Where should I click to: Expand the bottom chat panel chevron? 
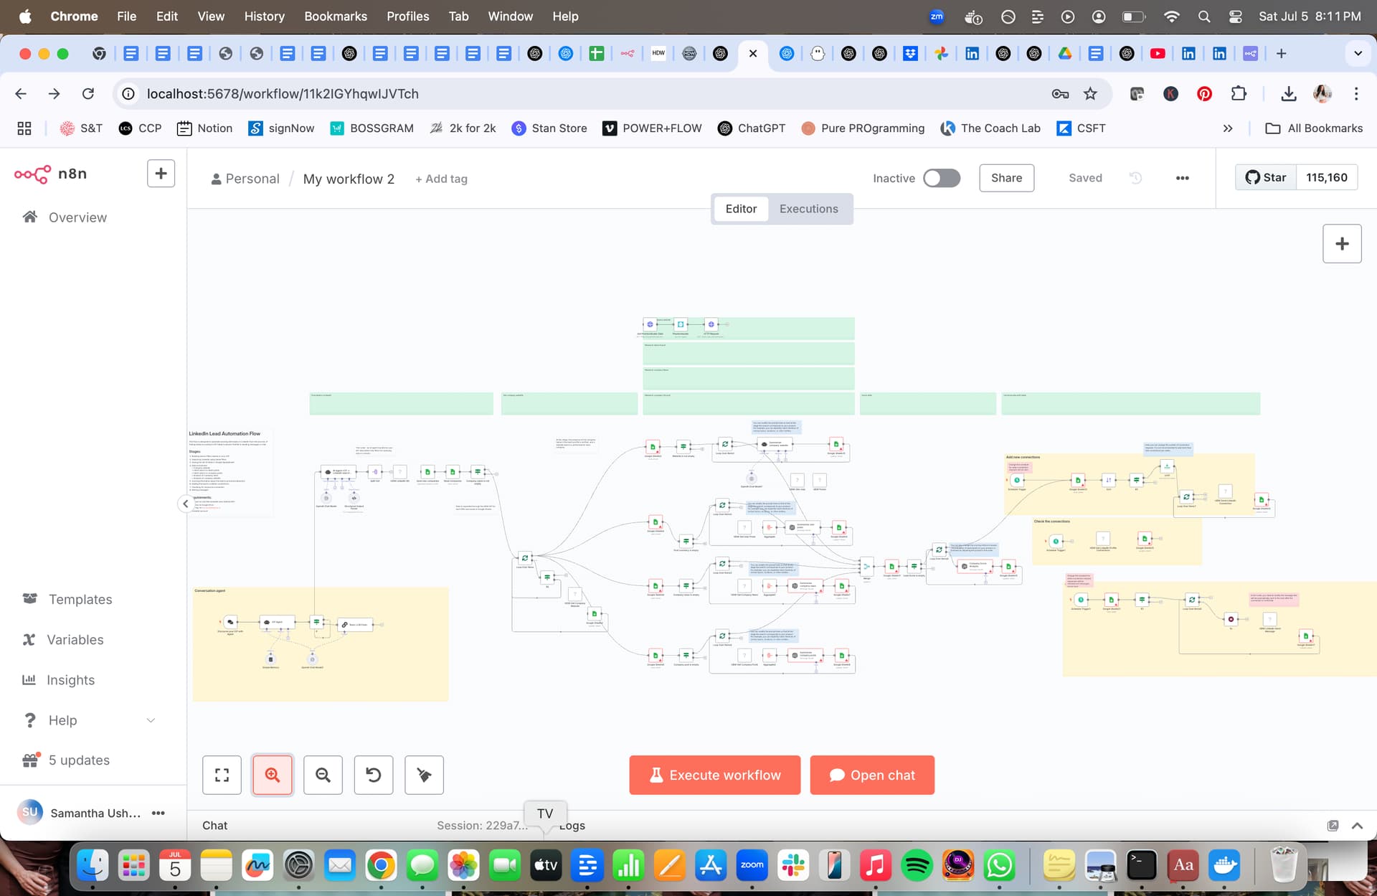1357,826
